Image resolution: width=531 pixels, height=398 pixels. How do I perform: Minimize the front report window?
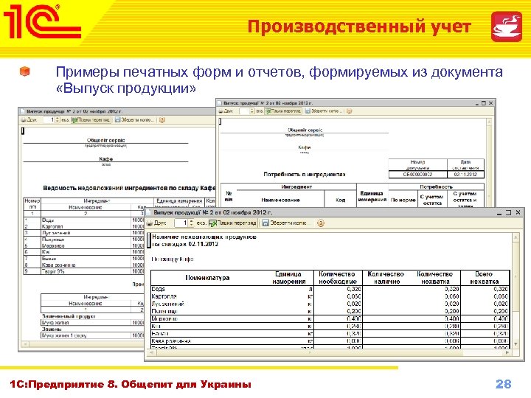point(499,212)
